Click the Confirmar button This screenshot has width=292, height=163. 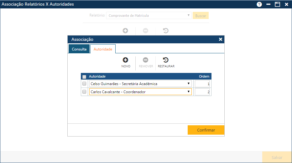click(x=206, y=130)
